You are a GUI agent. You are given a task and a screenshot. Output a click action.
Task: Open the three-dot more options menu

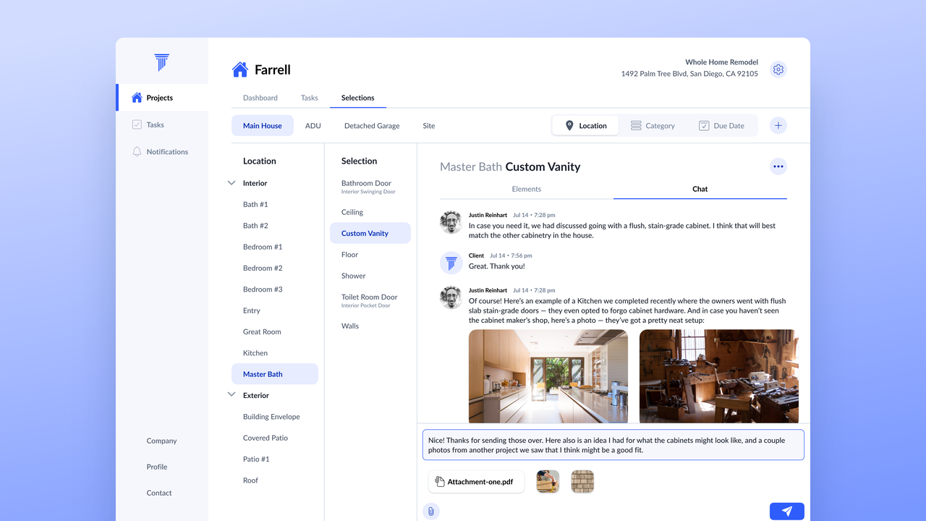778,166
